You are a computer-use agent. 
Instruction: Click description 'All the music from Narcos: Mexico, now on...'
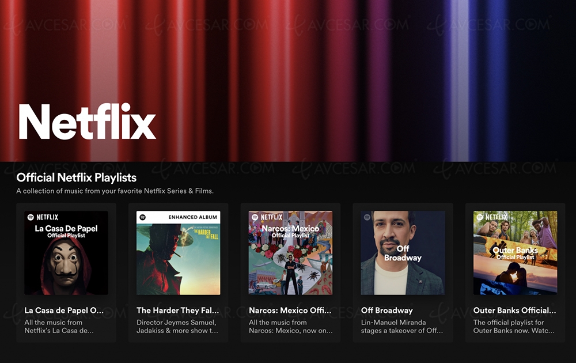(x=290, y=327)
